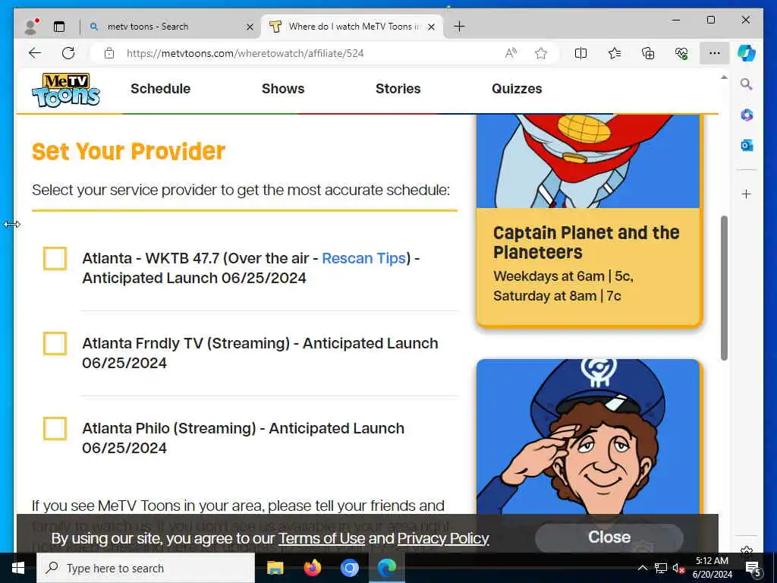The image size is (777, 583).
Task: Open Outlook in the sidebar
Action: click(747, 145)
